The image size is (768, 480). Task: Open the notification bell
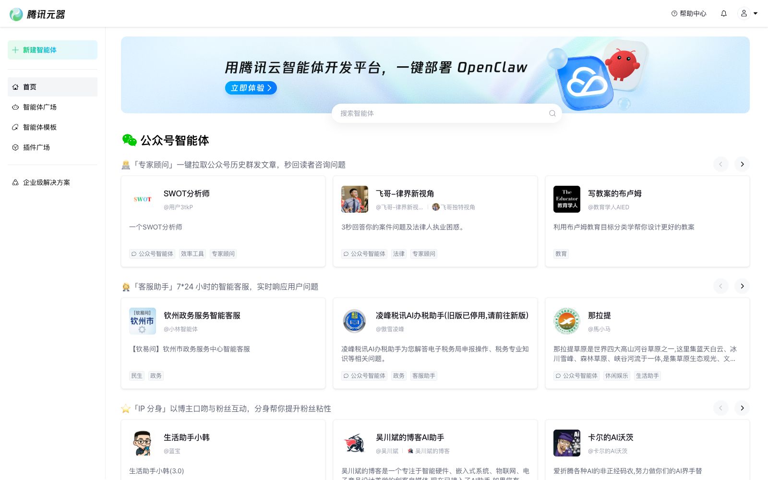click(724, 13)
